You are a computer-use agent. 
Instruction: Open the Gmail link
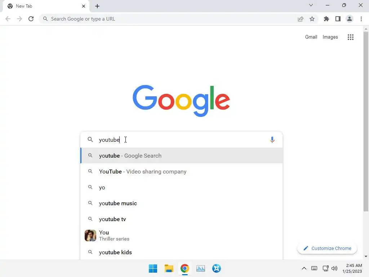[311, 37]
